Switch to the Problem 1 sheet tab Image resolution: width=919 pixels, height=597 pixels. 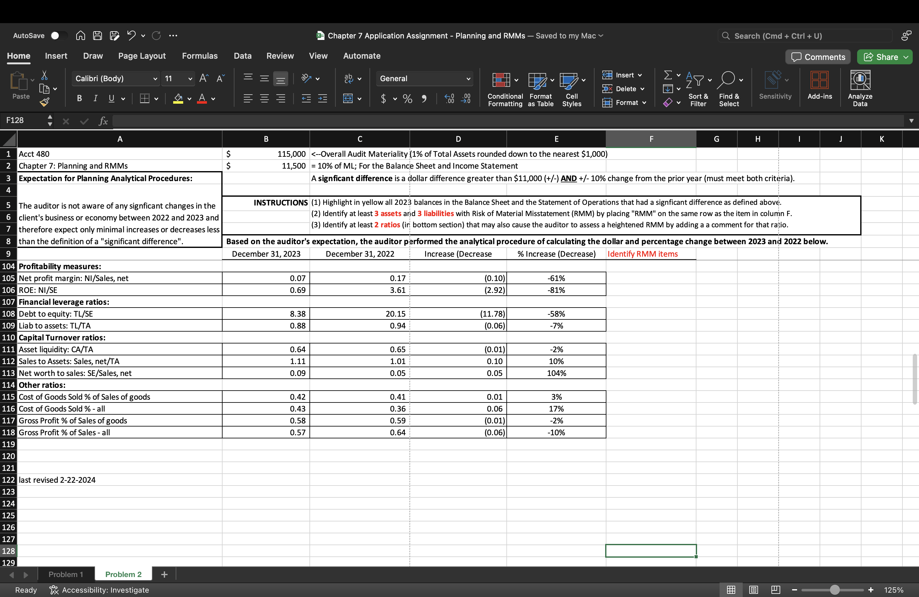click(66, 574)
